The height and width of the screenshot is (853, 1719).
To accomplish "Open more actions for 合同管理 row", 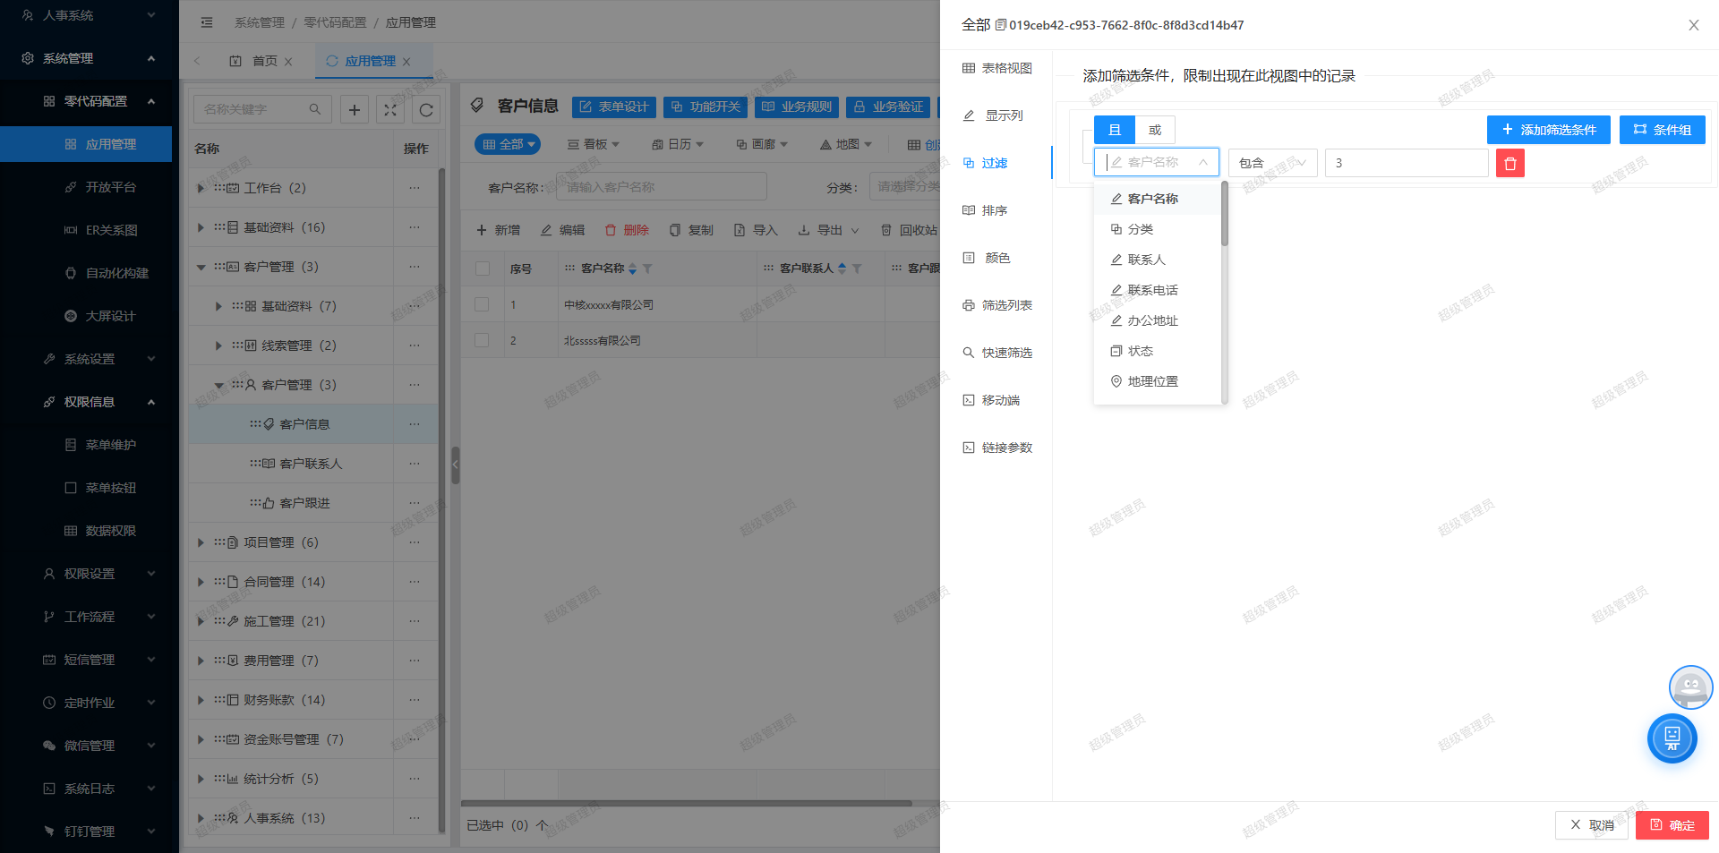I will [x=415, y=582].
